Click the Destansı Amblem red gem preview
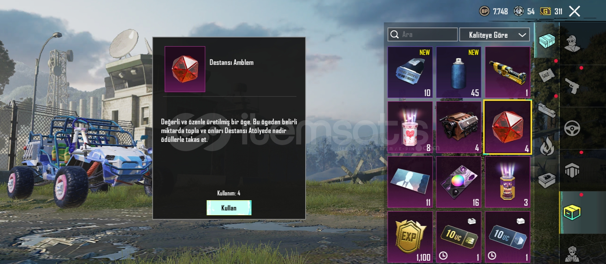 pos(185,69)
